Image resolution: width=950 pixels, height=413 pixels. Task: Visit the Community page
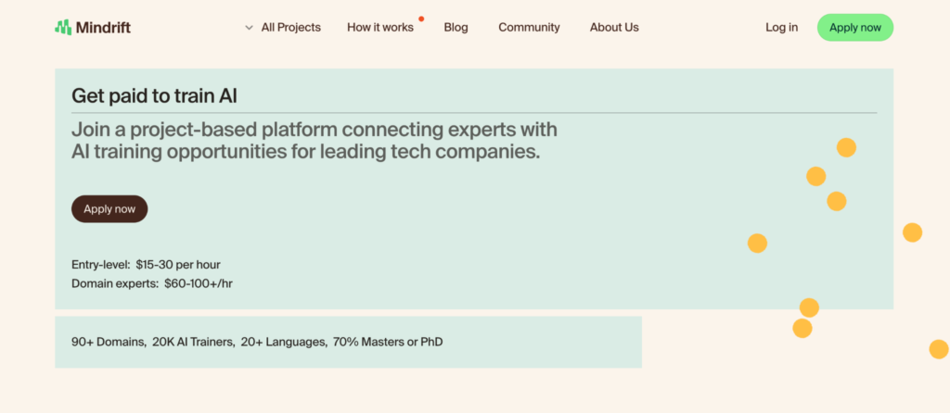pyautogui.click(x=529, y=27)
